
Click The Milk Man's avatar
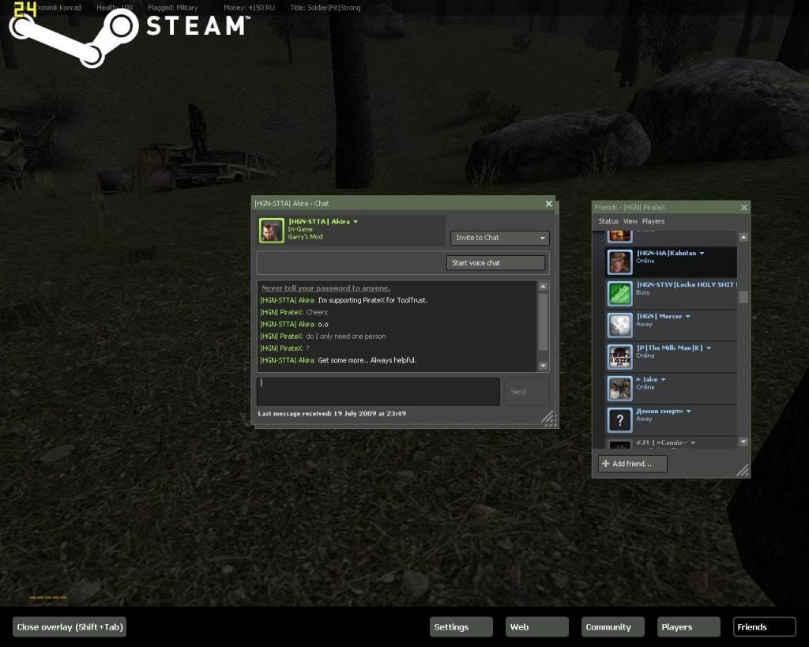[619, 356]
